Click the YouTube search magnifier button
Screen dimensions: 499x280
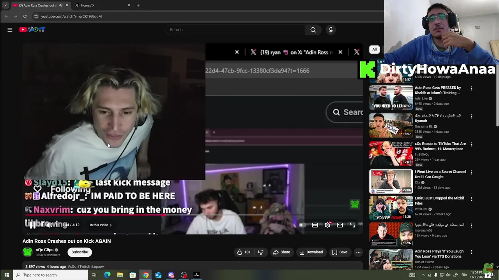point(313,30)
